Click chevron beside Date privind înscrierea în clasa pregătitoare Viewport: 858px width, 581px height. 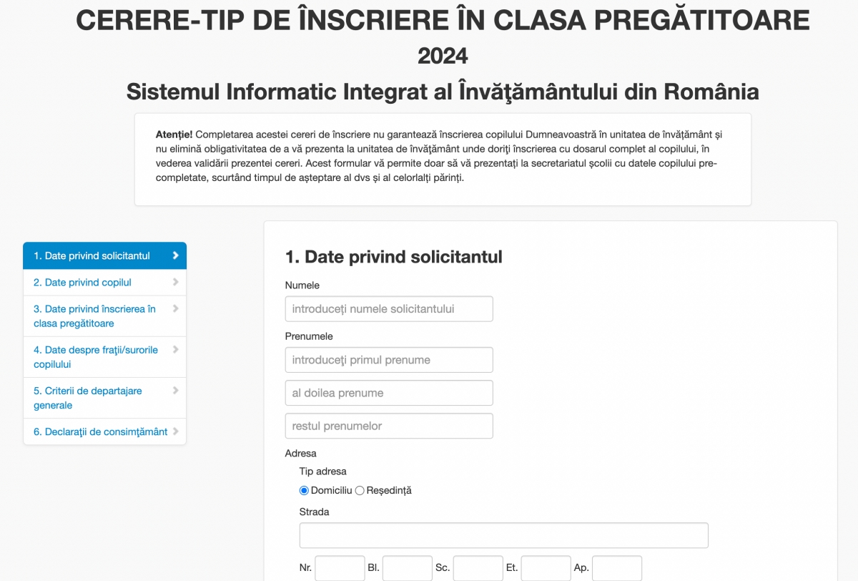[175, 308]
